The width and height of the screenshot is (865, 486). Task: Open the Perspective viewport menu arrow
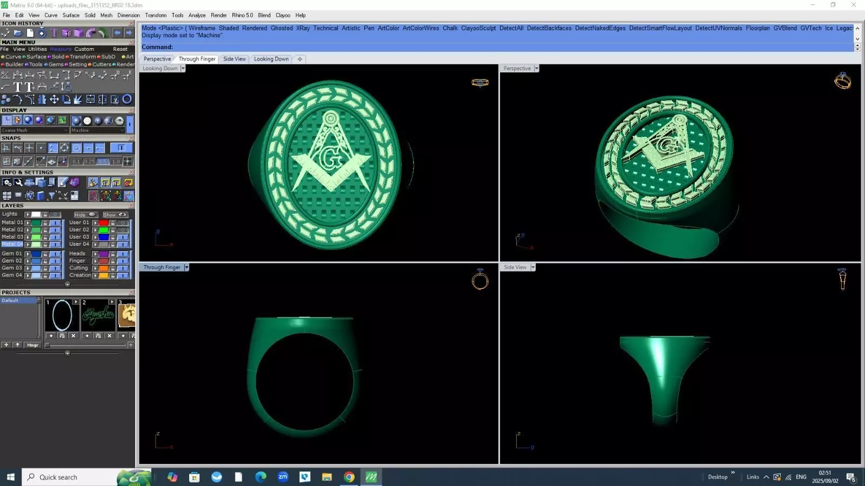click(x=536, y=69)
